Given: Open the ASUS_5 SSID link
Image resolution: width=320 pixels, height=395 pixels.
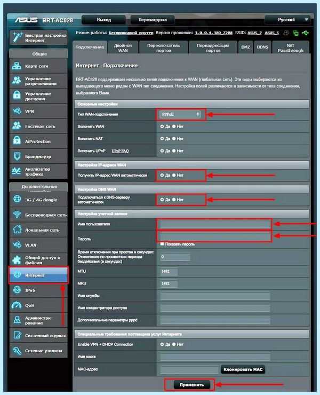Looking at the screenshot, I should 271,33.
